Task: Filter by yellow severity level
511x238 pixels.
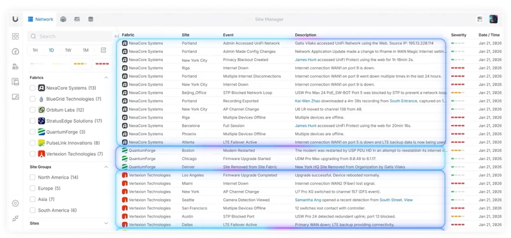Action: [59, 64]
